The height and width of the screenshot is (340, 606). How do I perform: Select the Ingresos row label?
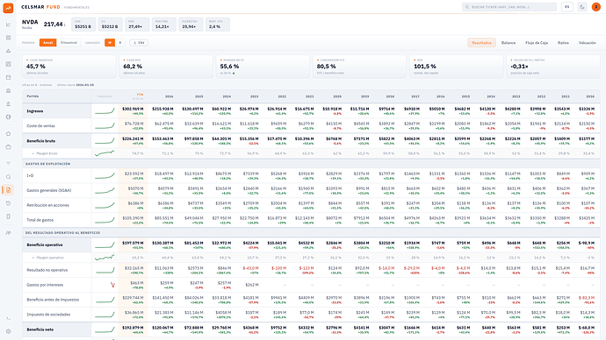[35, 111]
